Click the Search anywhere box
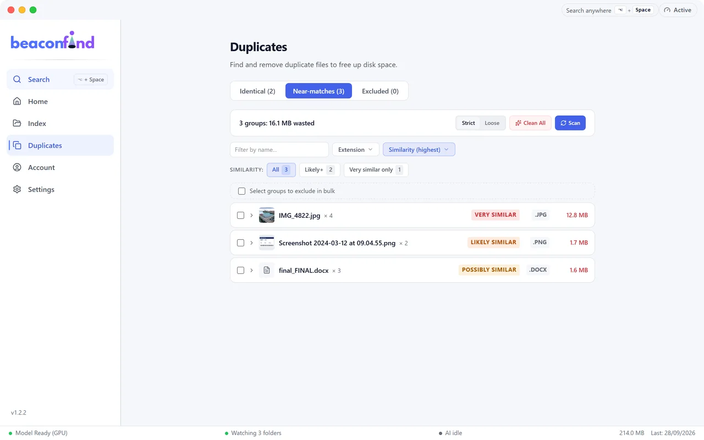This screenshot has width=704, height=440. point(609,10)
